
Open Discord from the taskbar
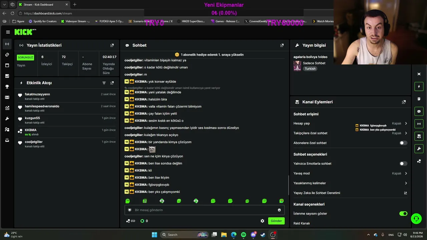pyautogui.click(x=253, y=235)
